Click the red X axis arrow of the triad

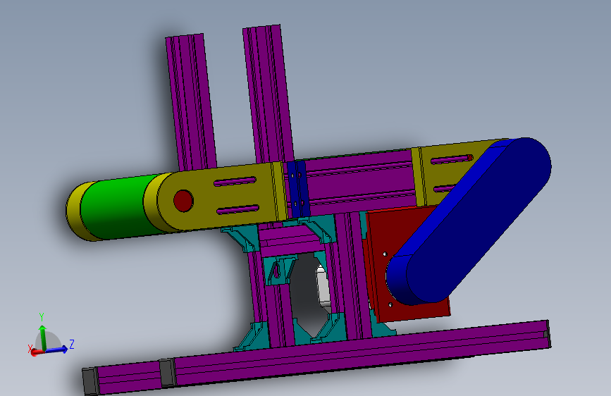tap(37, 352)
